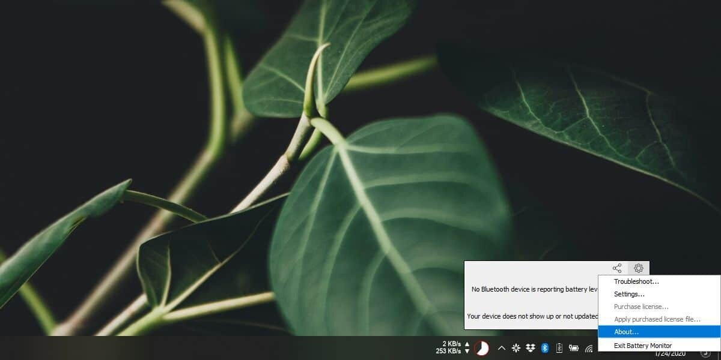Open About... menu item
Viewport: 721px width, 360px height.
tap(659, 332)
